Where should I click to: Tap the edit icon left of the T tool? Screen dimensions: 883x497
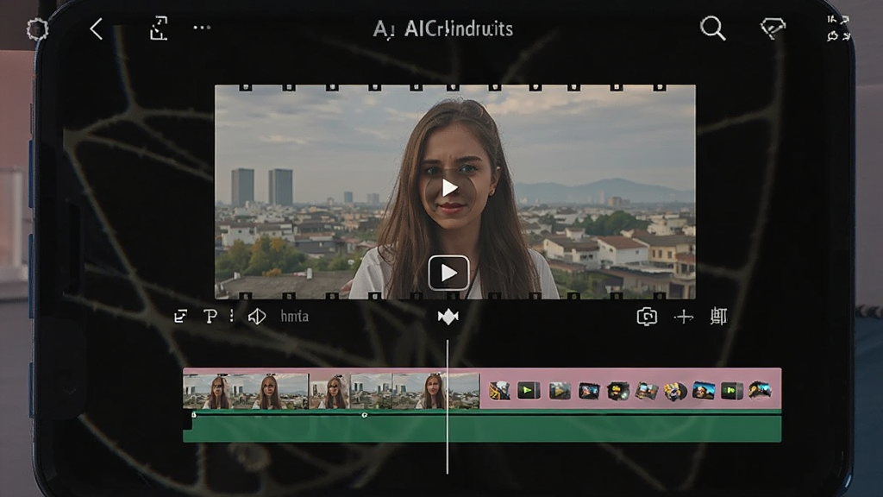pyautogui.click(x=180, y=316)
